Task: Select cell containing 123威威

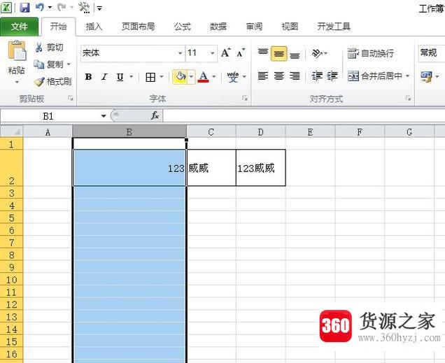Action: (x=260, y=168)
